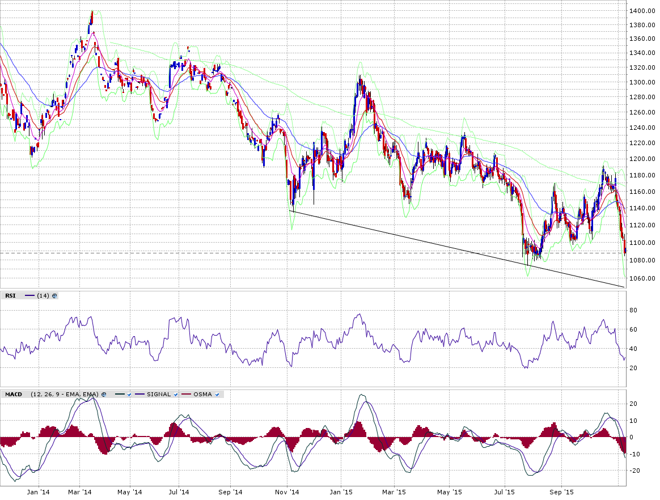Click the 1060.00 price axis label

(x=642, y=278)
